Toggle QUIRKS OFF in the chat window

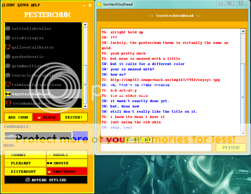pyautogui.click(x=139, y=140)
